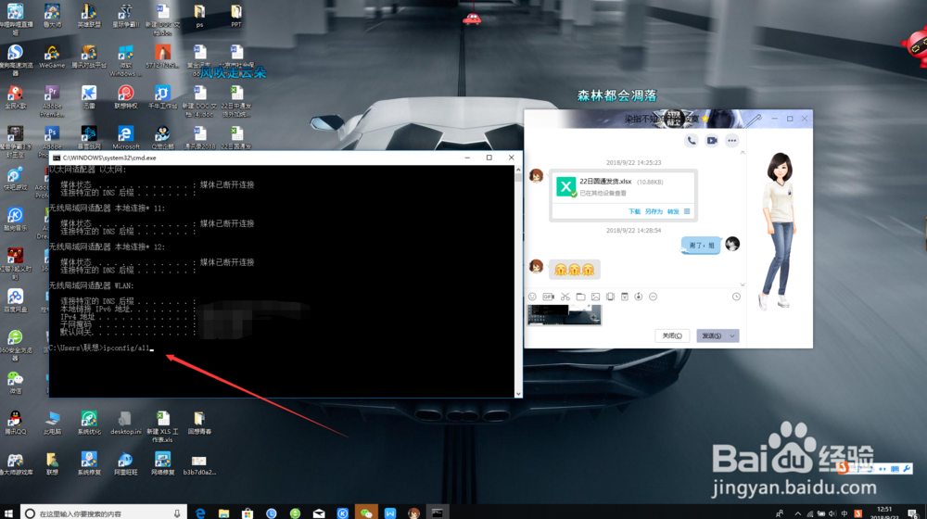The image size is (927, 519).
Task: Switch to cmd window on the taskbar
Action: [438, 513]
